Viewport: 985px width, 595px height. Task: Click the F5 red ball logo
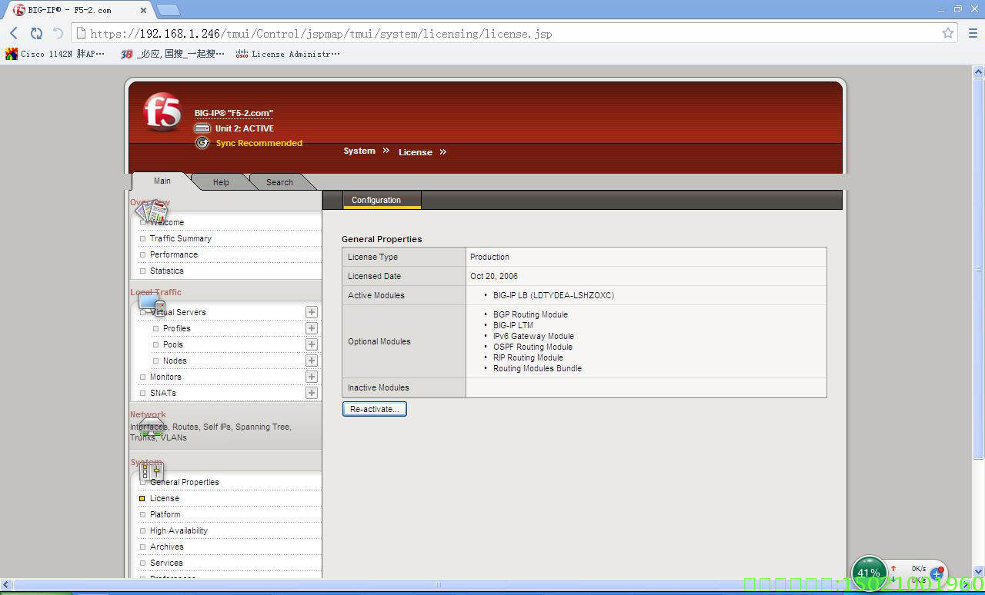tap(162, 112)
